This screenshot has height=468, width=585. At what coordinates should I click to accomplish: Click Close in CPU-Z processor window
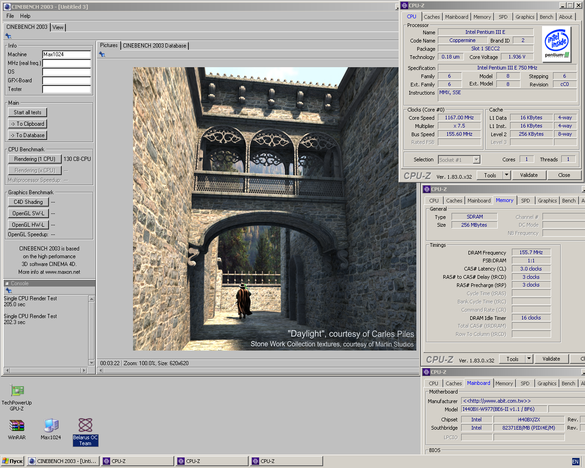(x=564, y=175)
